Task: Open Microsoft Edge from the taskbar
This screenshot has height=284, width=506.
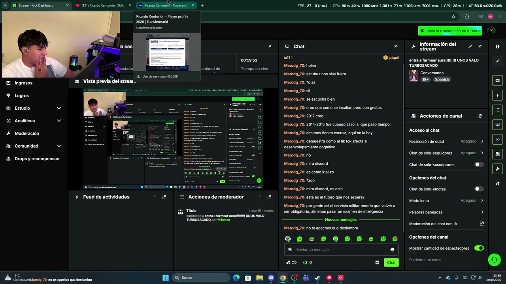Action: click(x=236, y=278)
